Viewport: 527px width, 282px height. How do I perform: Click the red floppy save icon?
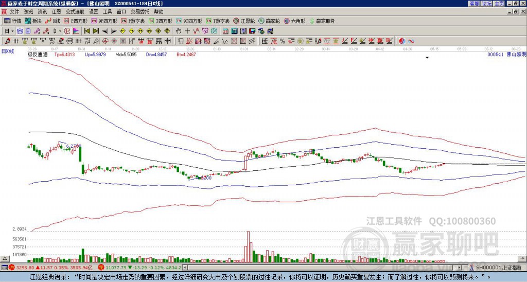point(252,31)
